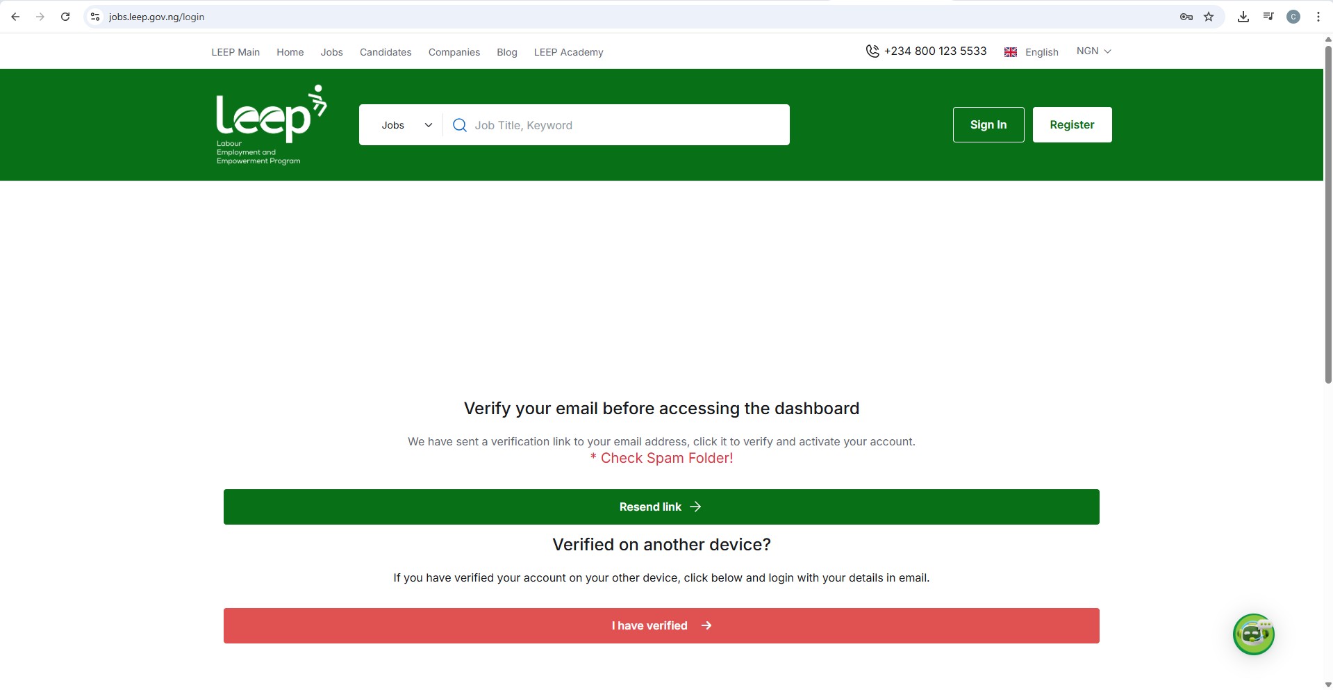Viewport: 1333px width, 690px height.
Task: Reload the page
Action: [65, 17]
